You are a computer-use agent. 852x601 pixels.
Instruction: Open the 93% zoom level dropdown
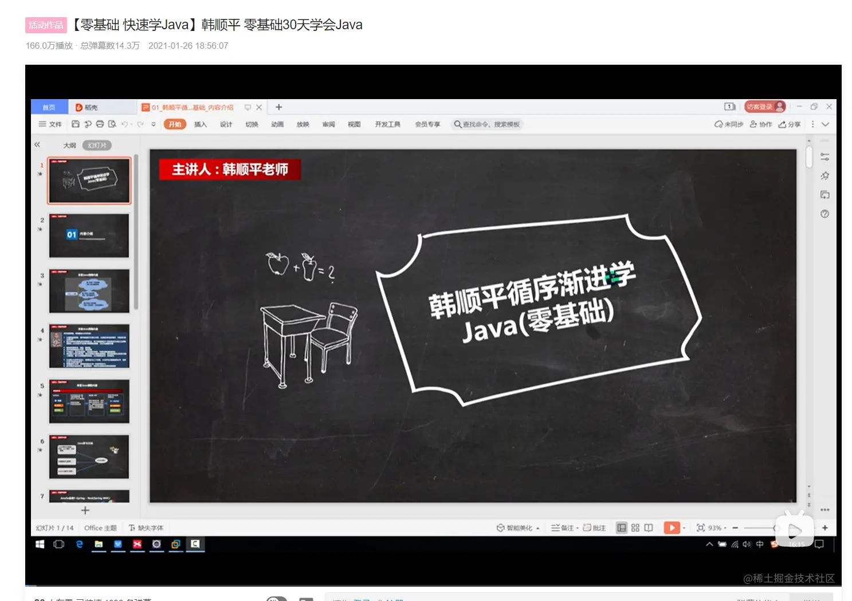click(718, 528)
